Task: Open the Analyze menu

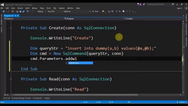Action: point(62,8)
